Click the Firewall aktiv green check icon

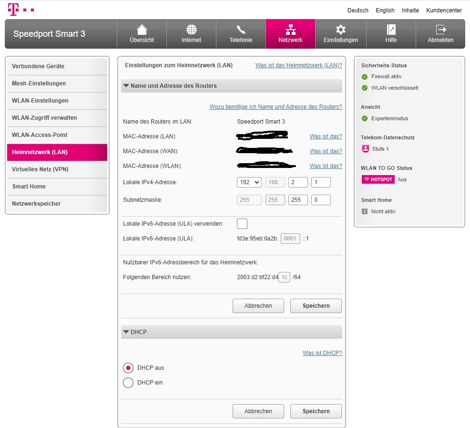(x=365, y=77)
